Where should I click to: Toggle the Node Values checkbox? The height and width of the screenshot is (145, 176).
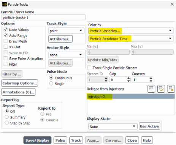tap(6, 30)
